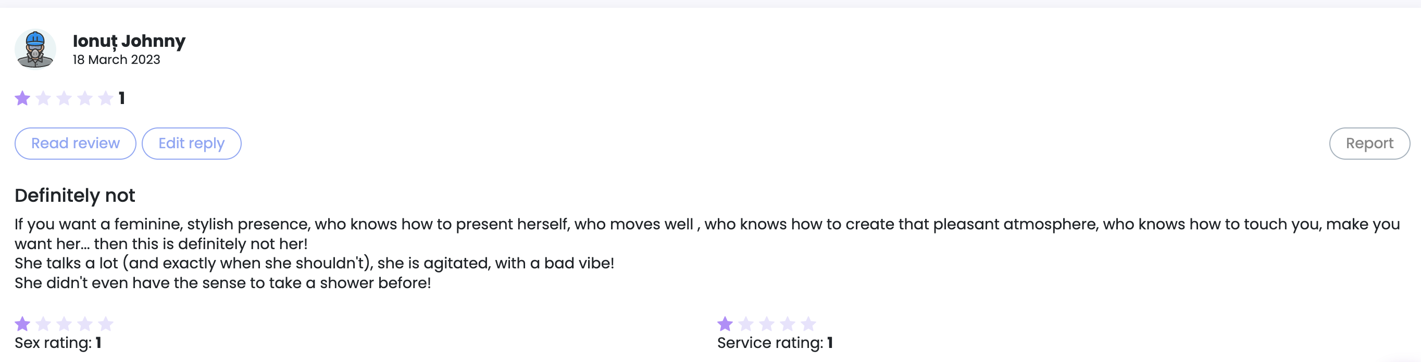
Task: Click the first filled star above Service rating
Action: 725,324
